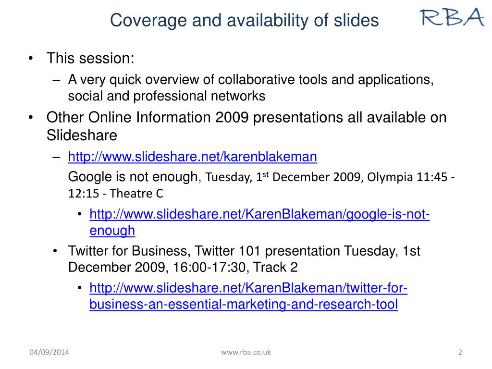492x369 pixels.
Task: Click the slide number 2 in footer
Action: pyautogui.click(x=460, y=352)
